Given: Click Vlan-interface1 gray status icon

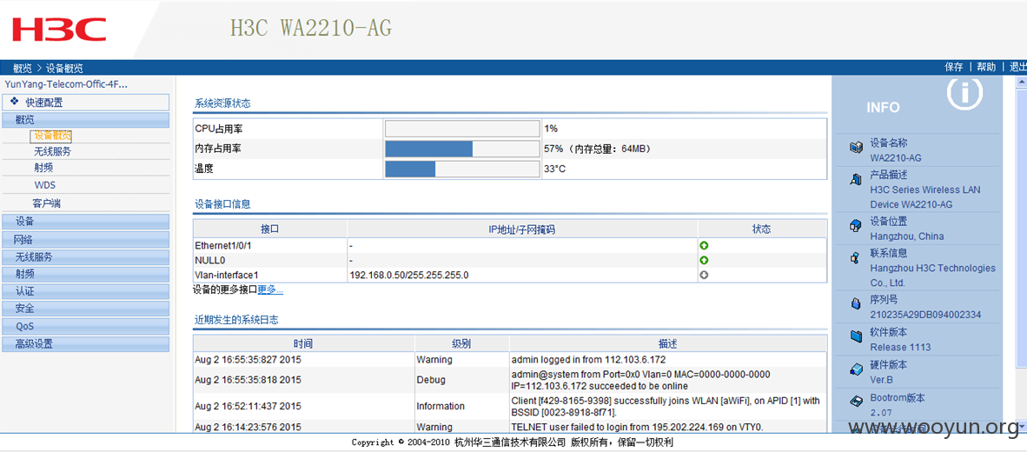Looking at the screenshot, I should pyautogui.click(x=704, y=276).
